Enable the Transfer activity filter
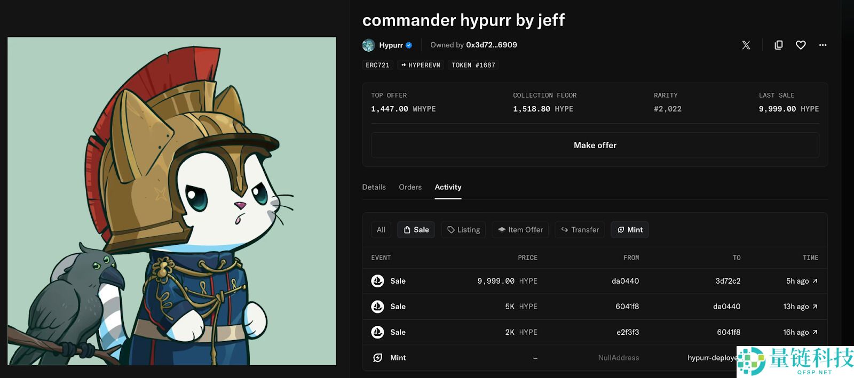The image size is (854, 378). [x=580, y=230]
